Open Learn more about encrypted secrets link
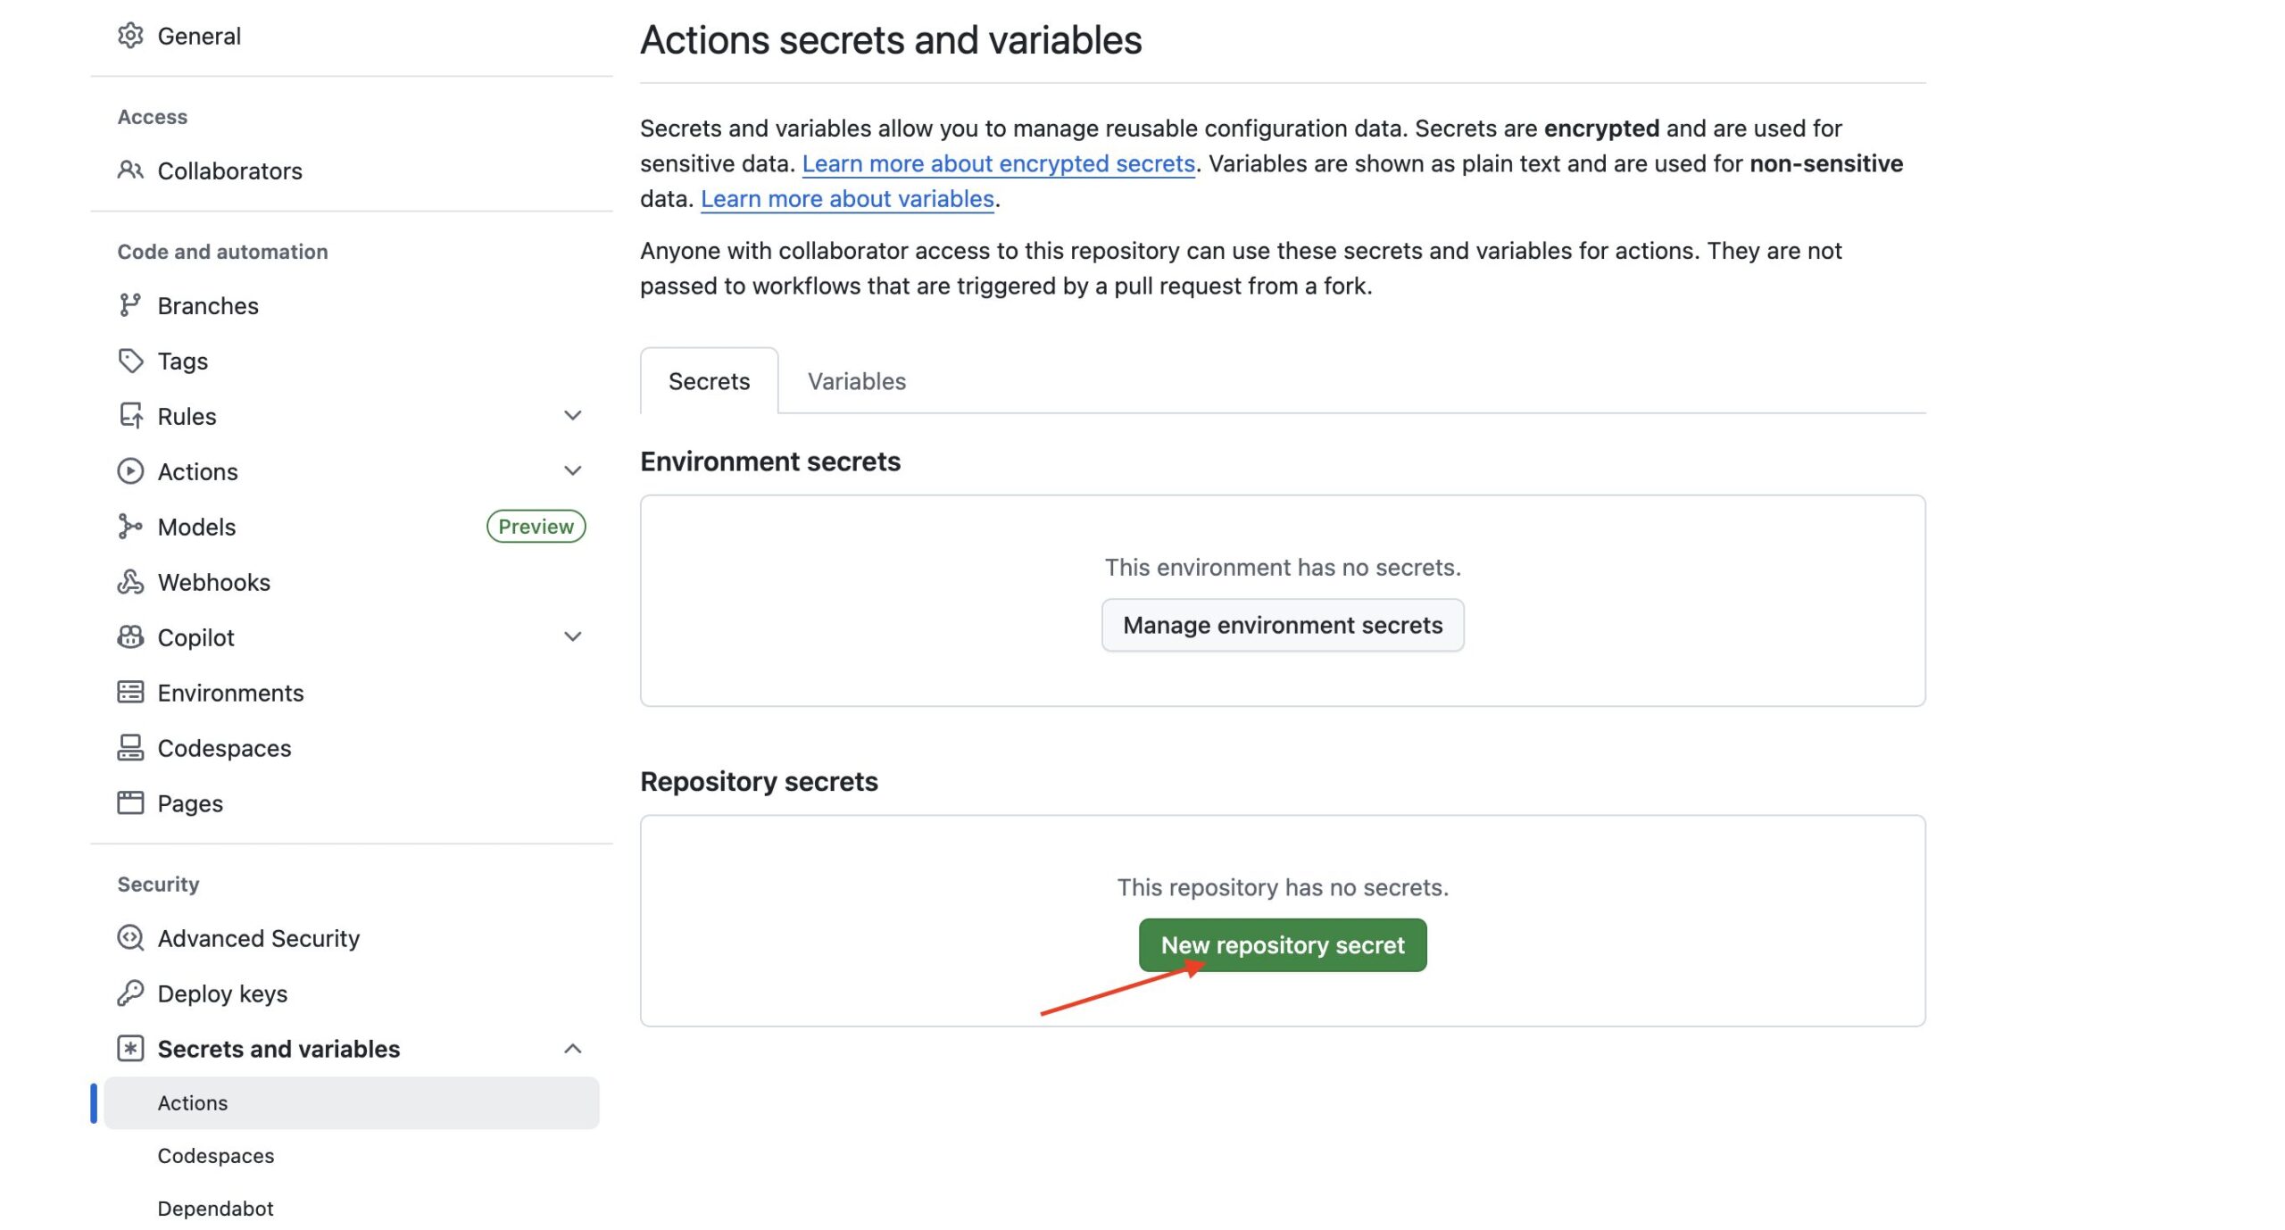Image resolution: width=2285 pixels, height=1230 pixels. click(x=998, y=163)
